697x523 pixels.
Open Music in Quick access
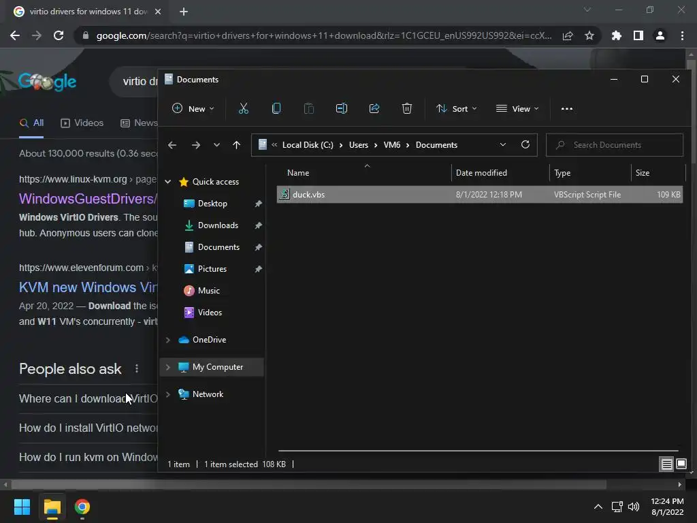[x=208, y=290]
